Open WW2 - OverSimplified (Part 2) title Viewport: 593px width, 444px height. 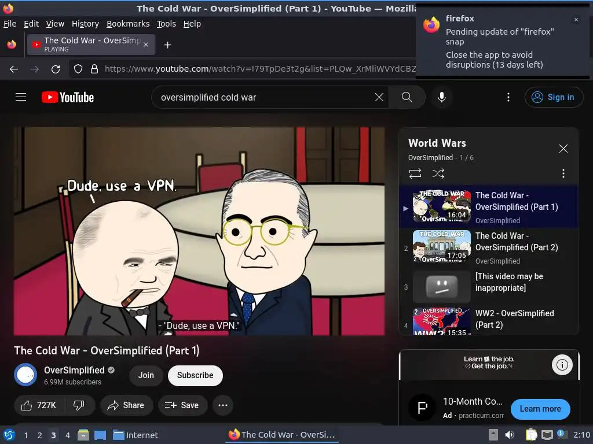[514, 319]
